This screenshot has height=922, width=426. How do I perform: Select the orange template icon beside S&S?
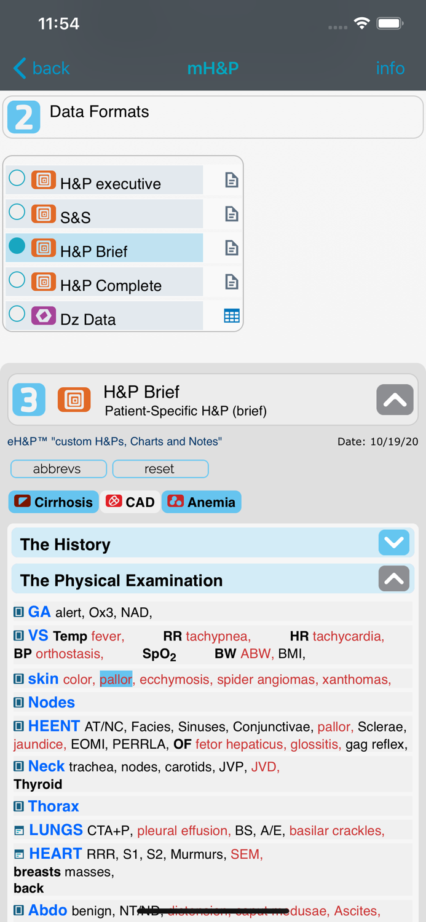[43, 214]
